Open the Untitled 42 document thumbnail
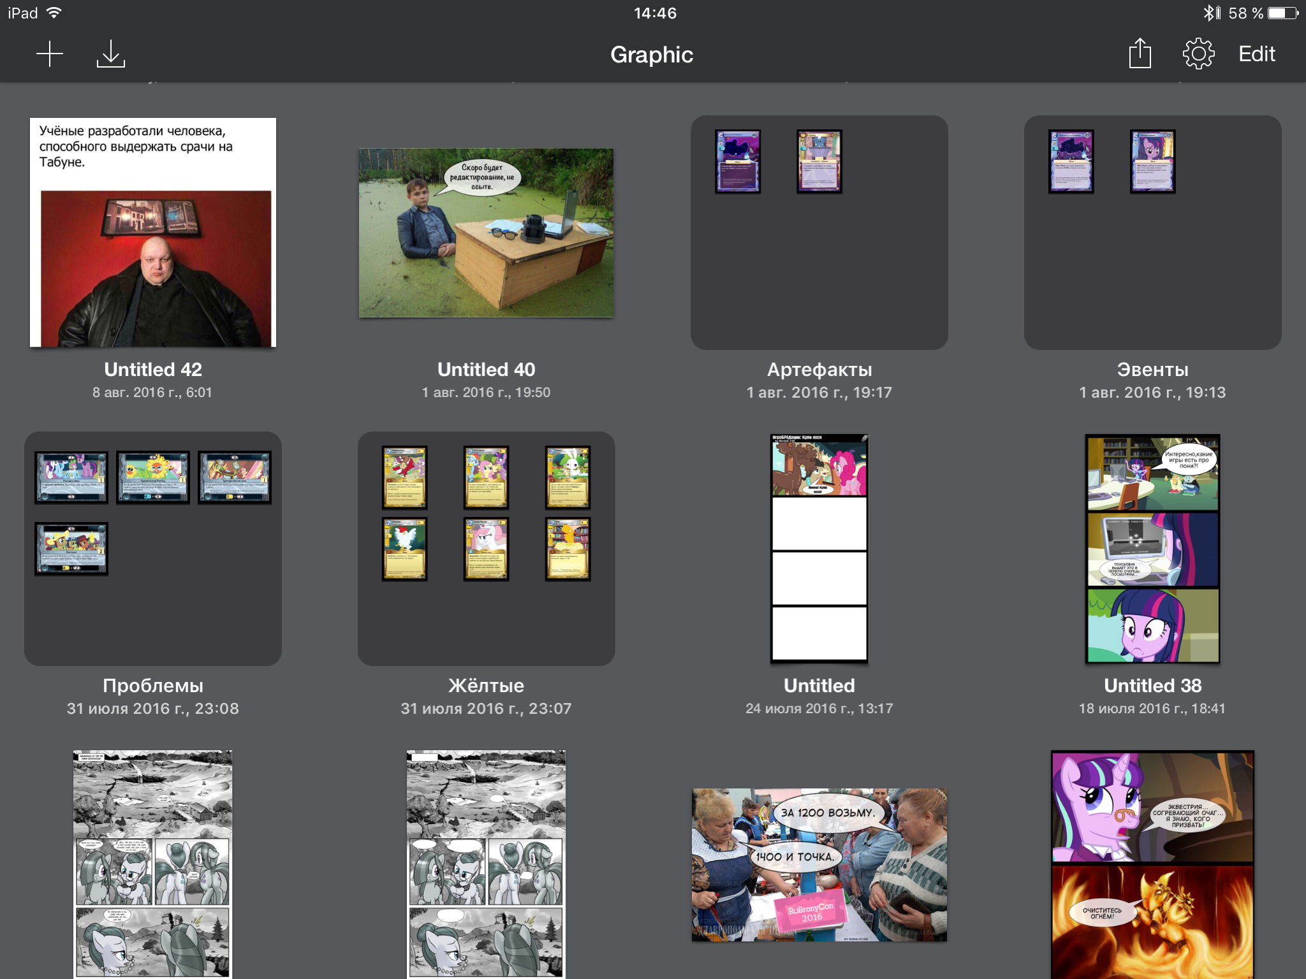This screenshot has width=1306, height=979. 153,233
